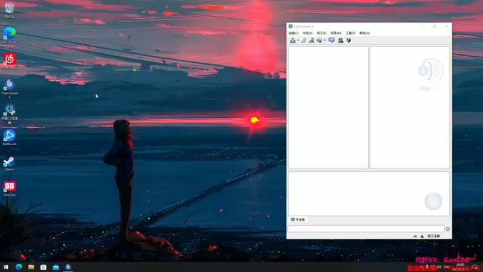The width and height of the screenshot is (483, 272).
Task: Select the Battle.net desktop shortcut
Action: [x=9, y=138]
